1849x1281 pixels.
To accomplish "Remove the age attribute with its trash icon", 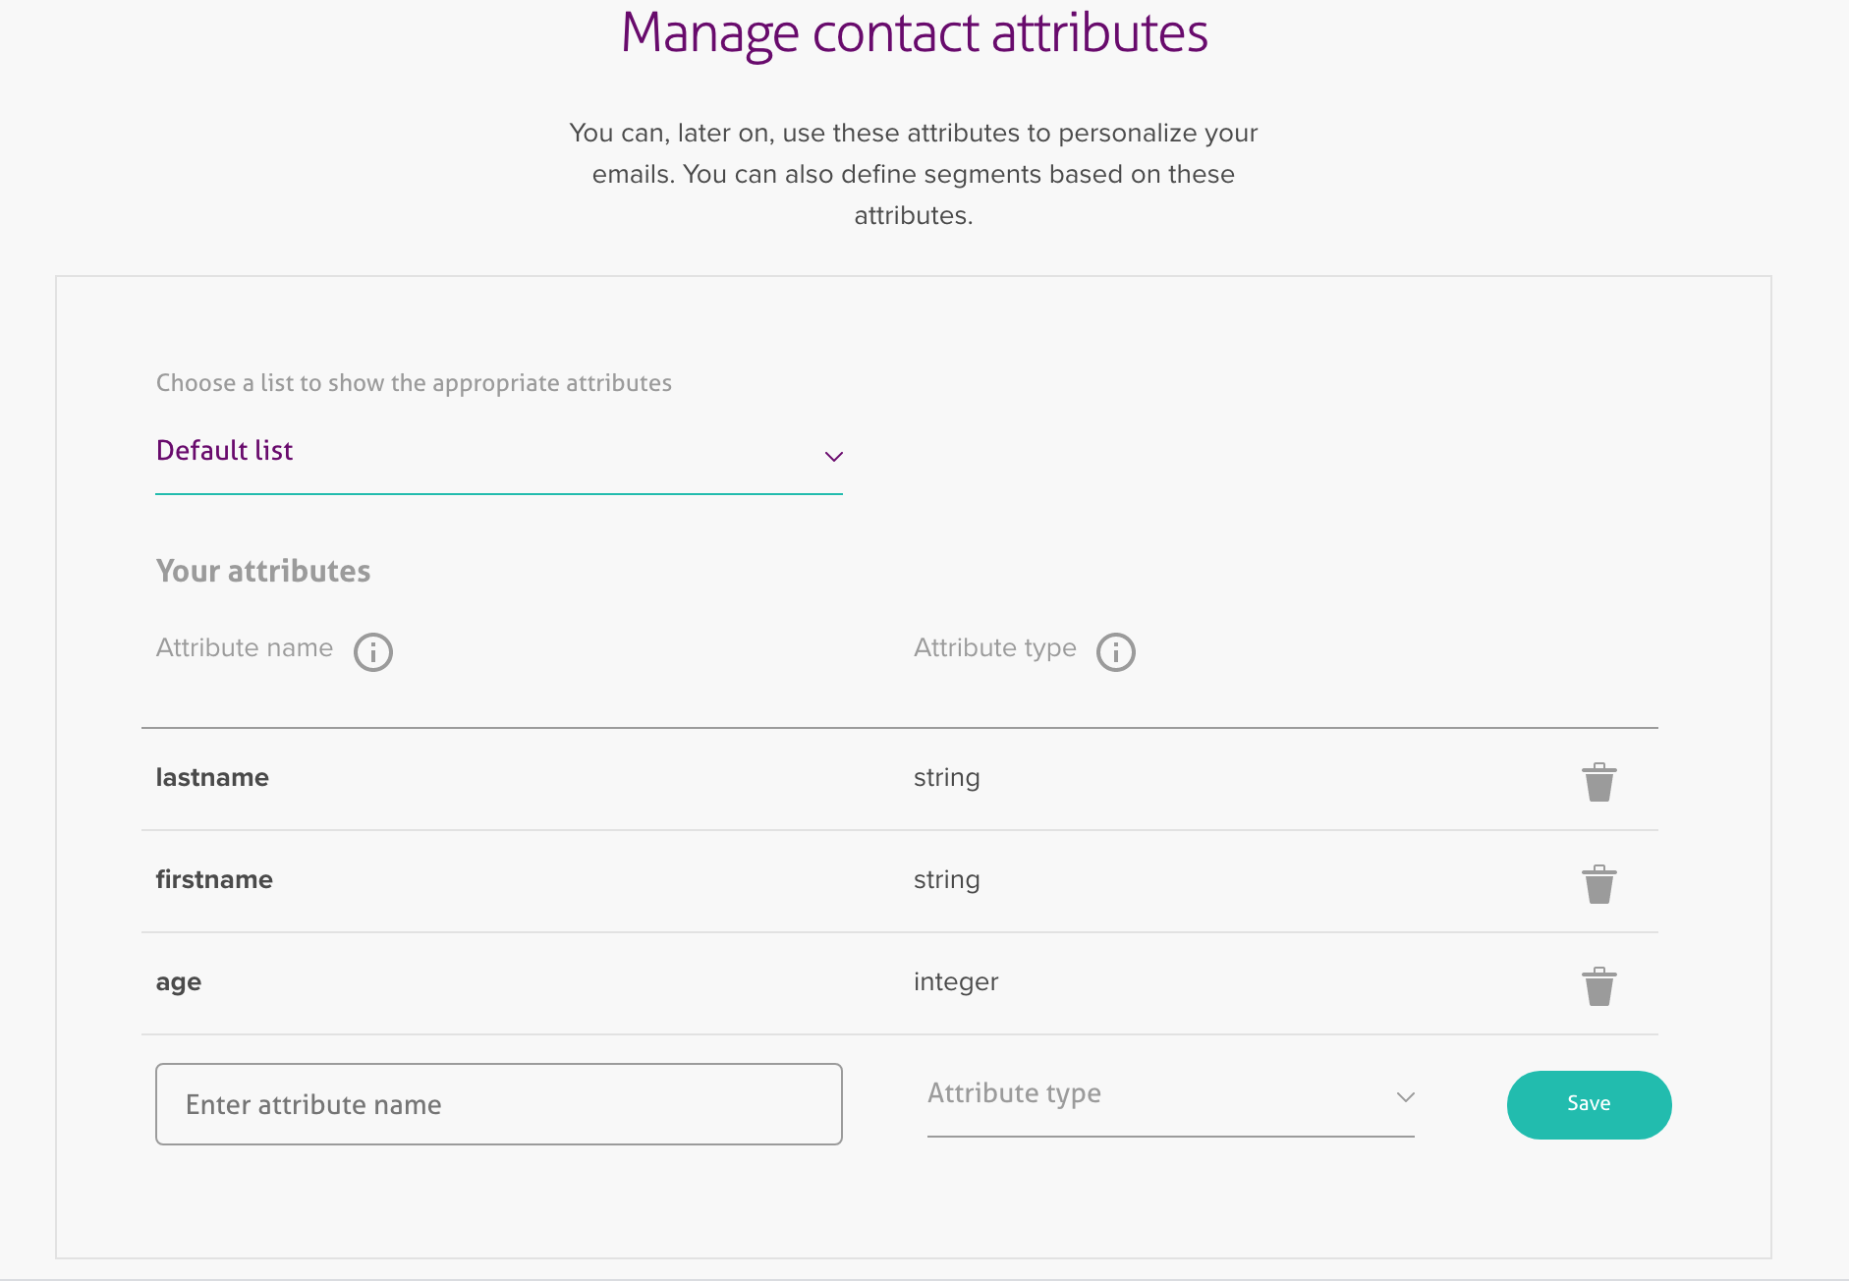I will 1598,986.
